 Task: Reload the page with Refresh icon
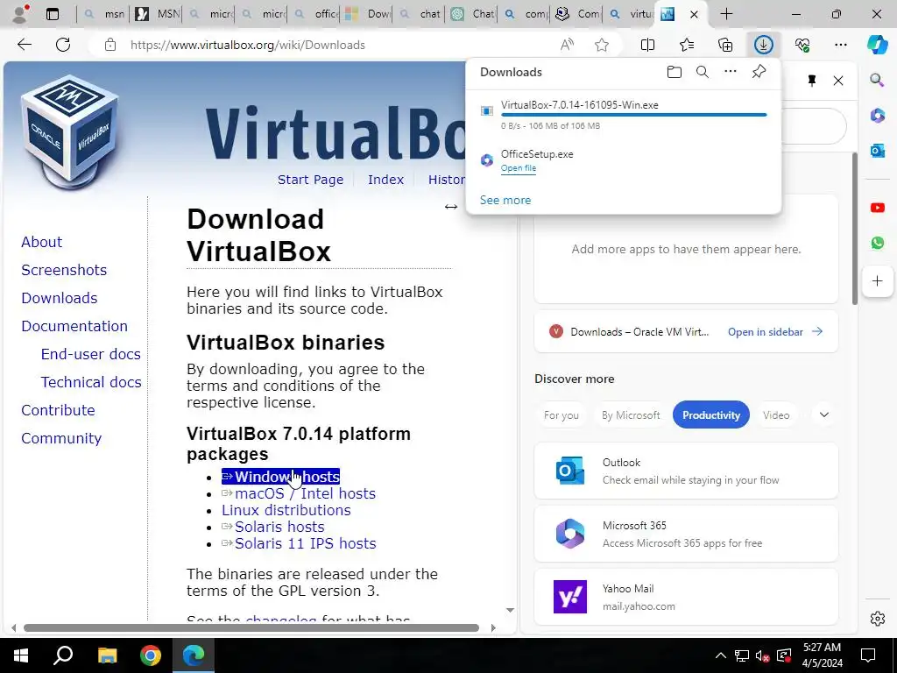(x=63, y=45)
